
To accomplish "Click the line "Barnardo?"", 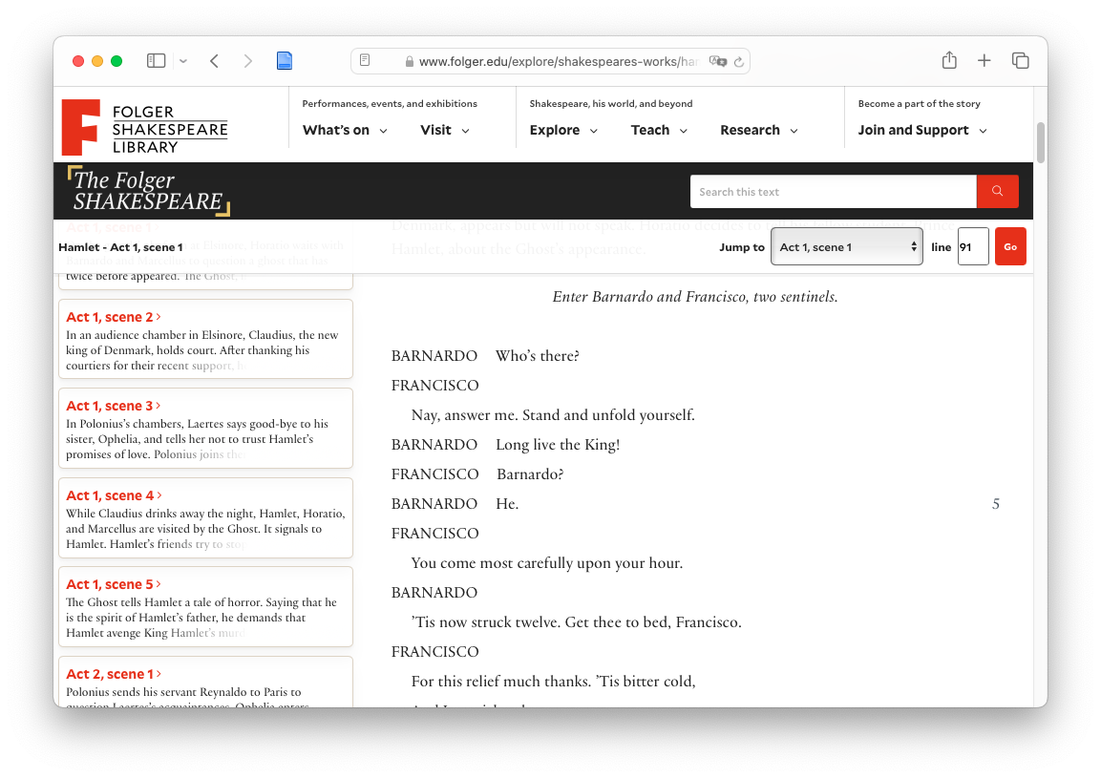I will point(530,474).
